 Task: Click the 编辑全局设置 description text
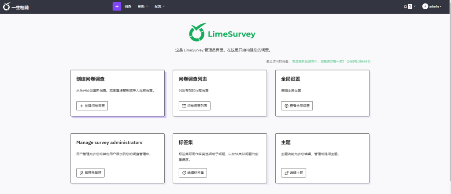291,91
